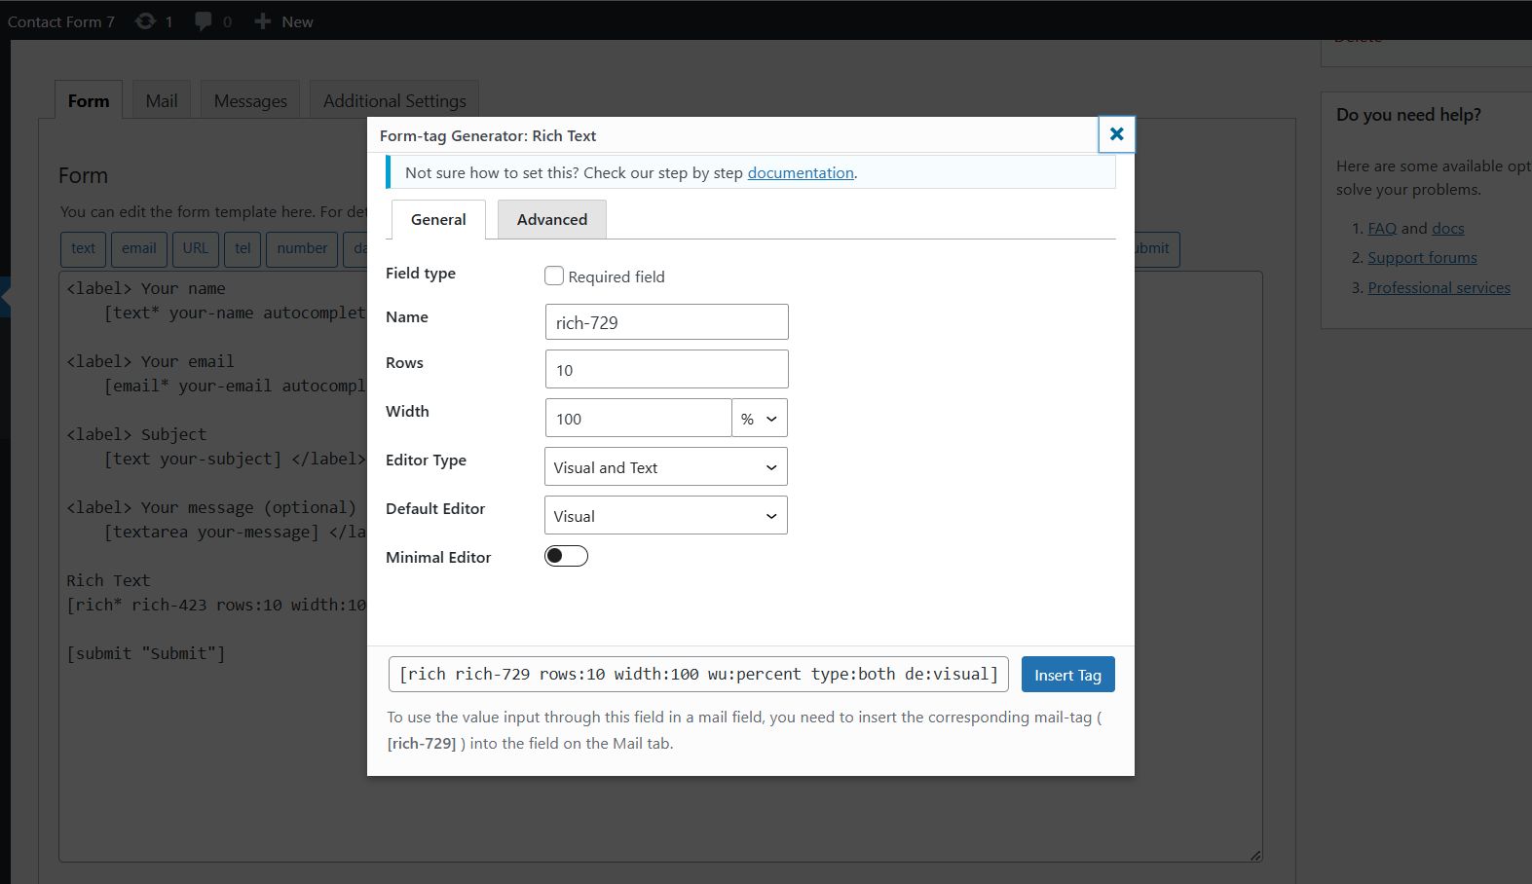The height and width of the screenshot is (884, 1532).
Task: Open the width unit % dropdown
Action: (x=759, y=419)
